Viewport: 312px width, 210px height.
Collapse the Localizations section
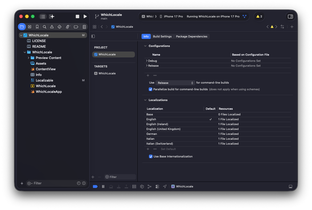point(145,100)
